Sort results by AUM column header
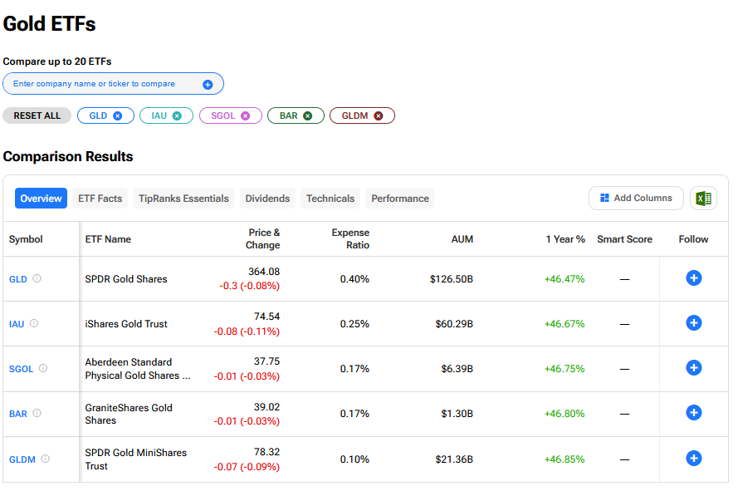Viewport: 738px width, 491px height. click(x=462, y=239)
